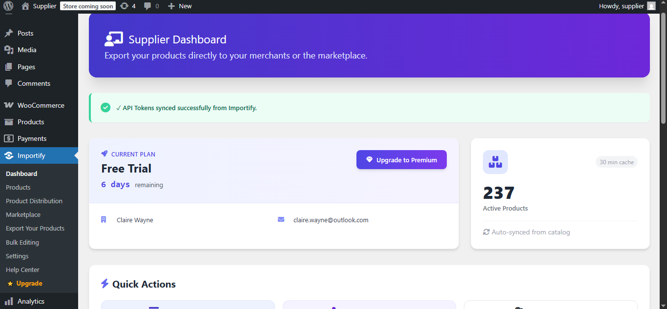The width and height of the screenshot is (667, 309).
Task: Click the building icon beside Claire Wayne
Action: tap(104, 219)
